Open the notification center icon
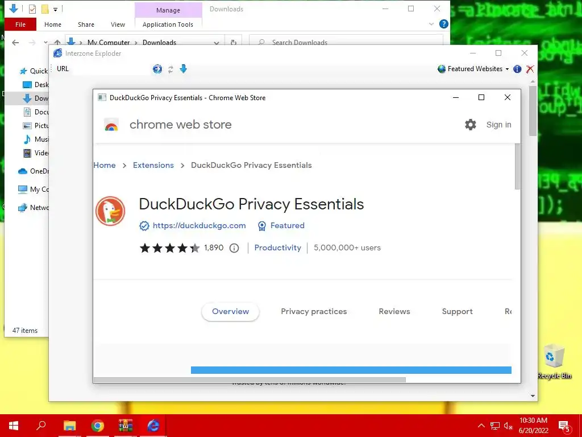 564,426
